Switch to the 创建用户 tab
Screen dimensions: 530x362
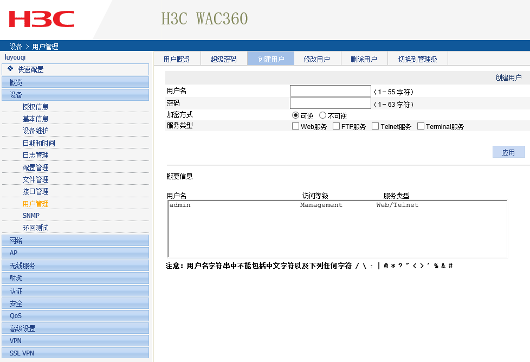(x=271, y=59)
